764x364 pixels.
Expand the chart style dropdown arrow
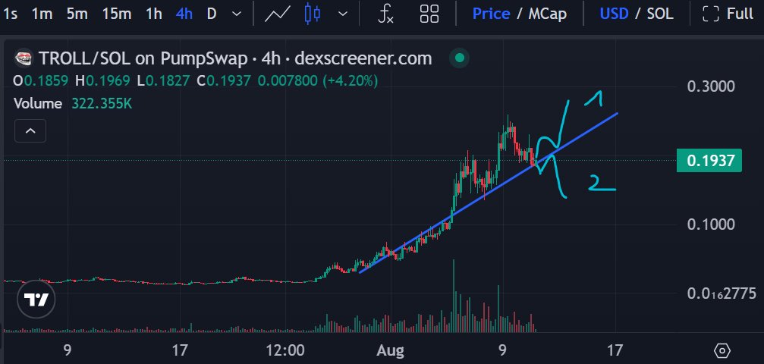pyautogui.click(x=343, y=14)
